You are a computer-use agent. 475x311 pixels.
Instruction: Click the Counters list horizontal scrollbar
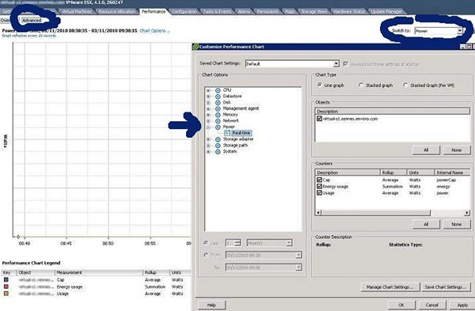pyautogui.click(x=393, y=213)
